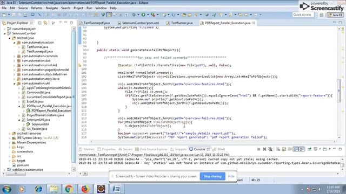
Task: Collapse all in Project Explorer
Action: tap(39, 23)
